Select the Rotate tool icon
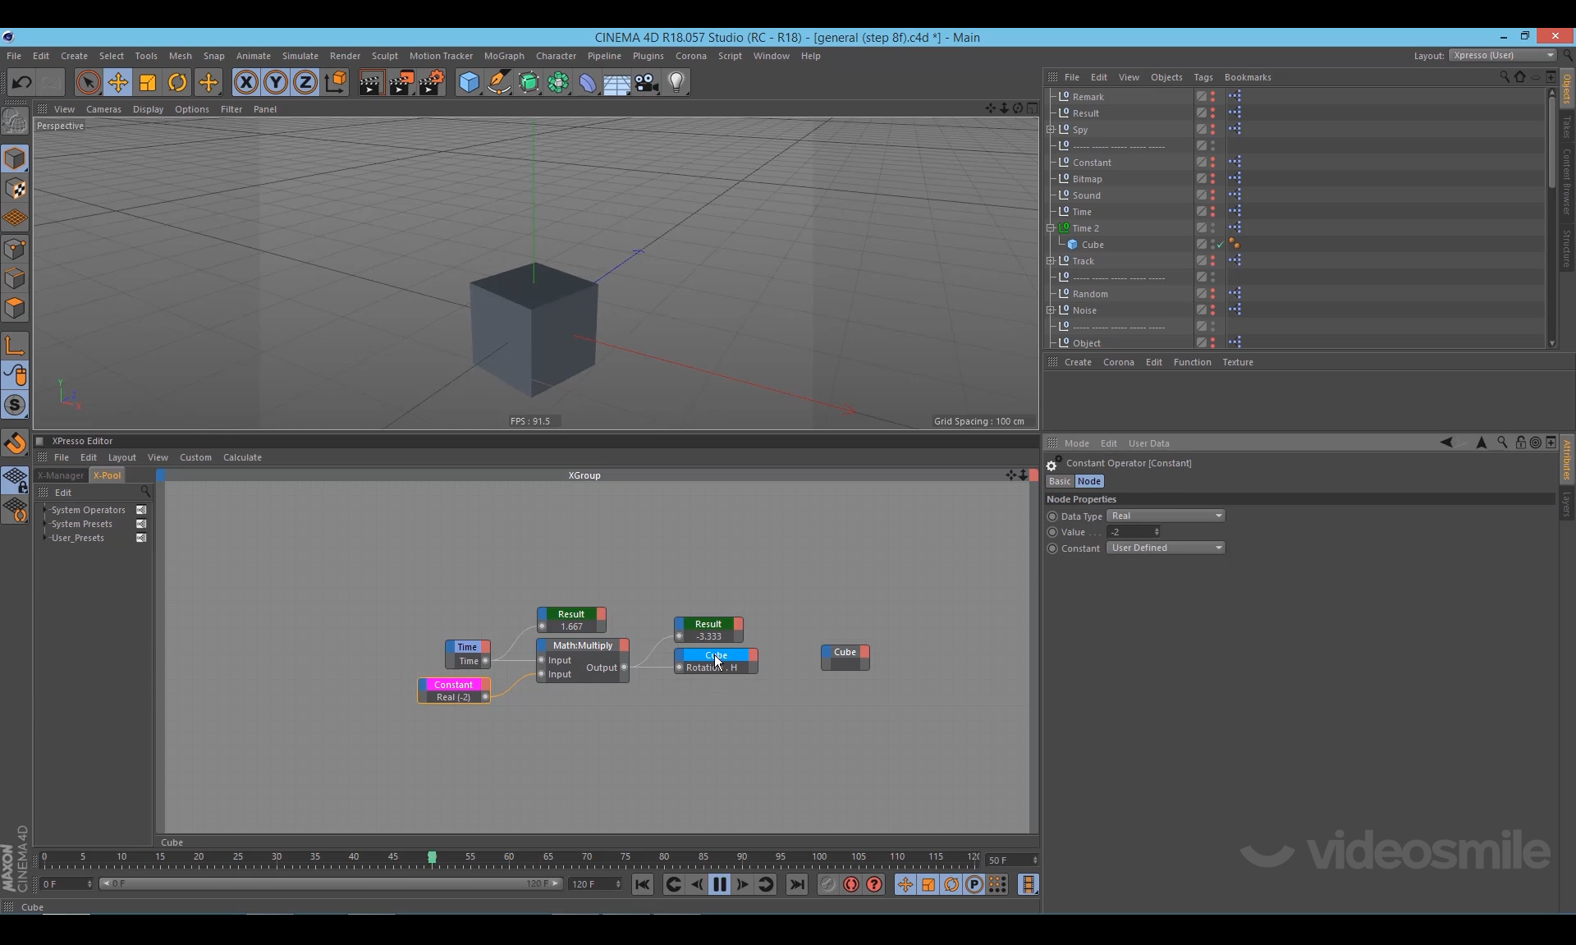 click(x=177, y=82)
